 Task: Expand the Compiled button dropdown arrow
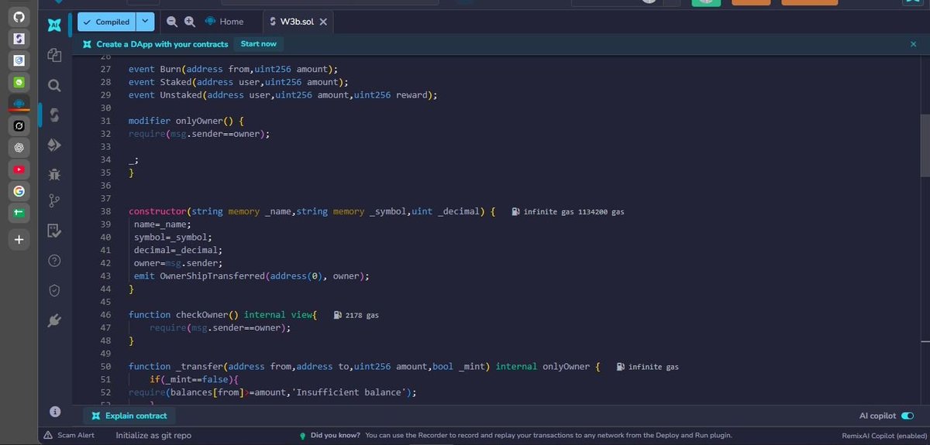point(146,22)
